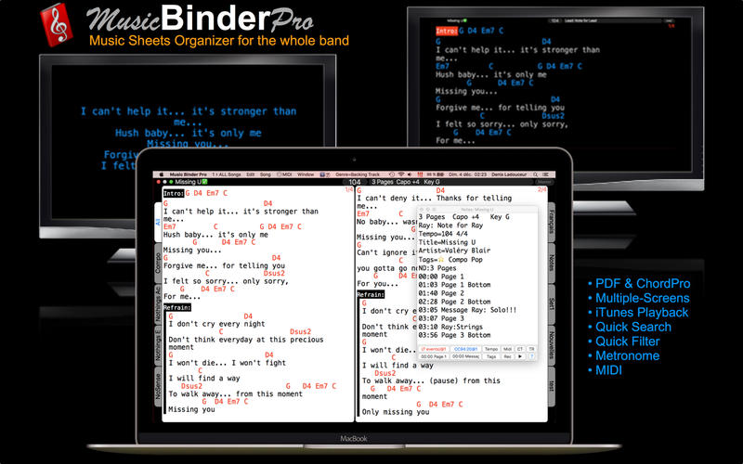
Task: Click the Tempo button in Notes window
Action: (x=491, y=349)
